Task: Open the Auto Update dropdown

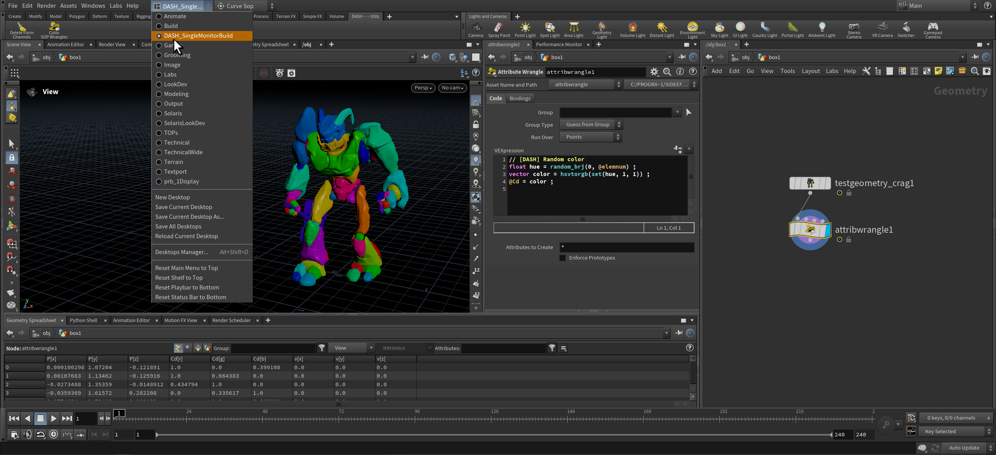Action: [968, 448]
